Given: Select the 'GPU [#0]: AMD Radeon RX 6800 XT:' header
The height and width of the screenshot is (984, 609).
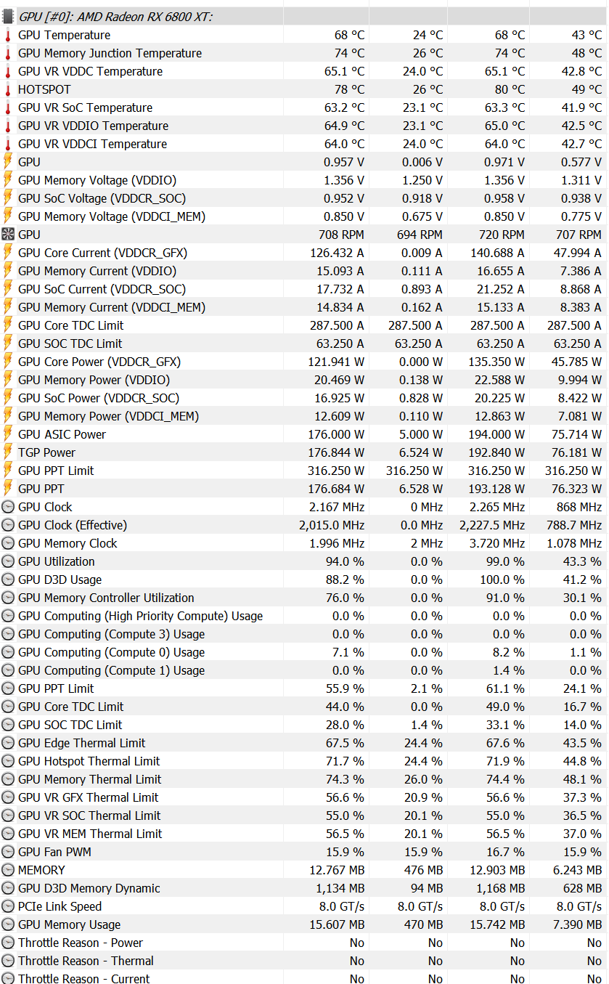Looking at the screenshot, I should 116,17.
